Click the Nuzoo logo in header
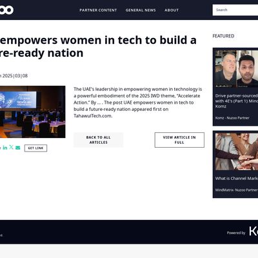The width and height of the screenshot is (258, 258). click(6, 10)
